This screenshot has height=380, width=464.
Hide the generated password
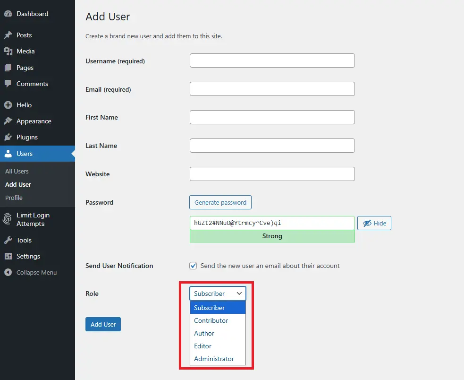pyautogui.click(x=374, y=223)
